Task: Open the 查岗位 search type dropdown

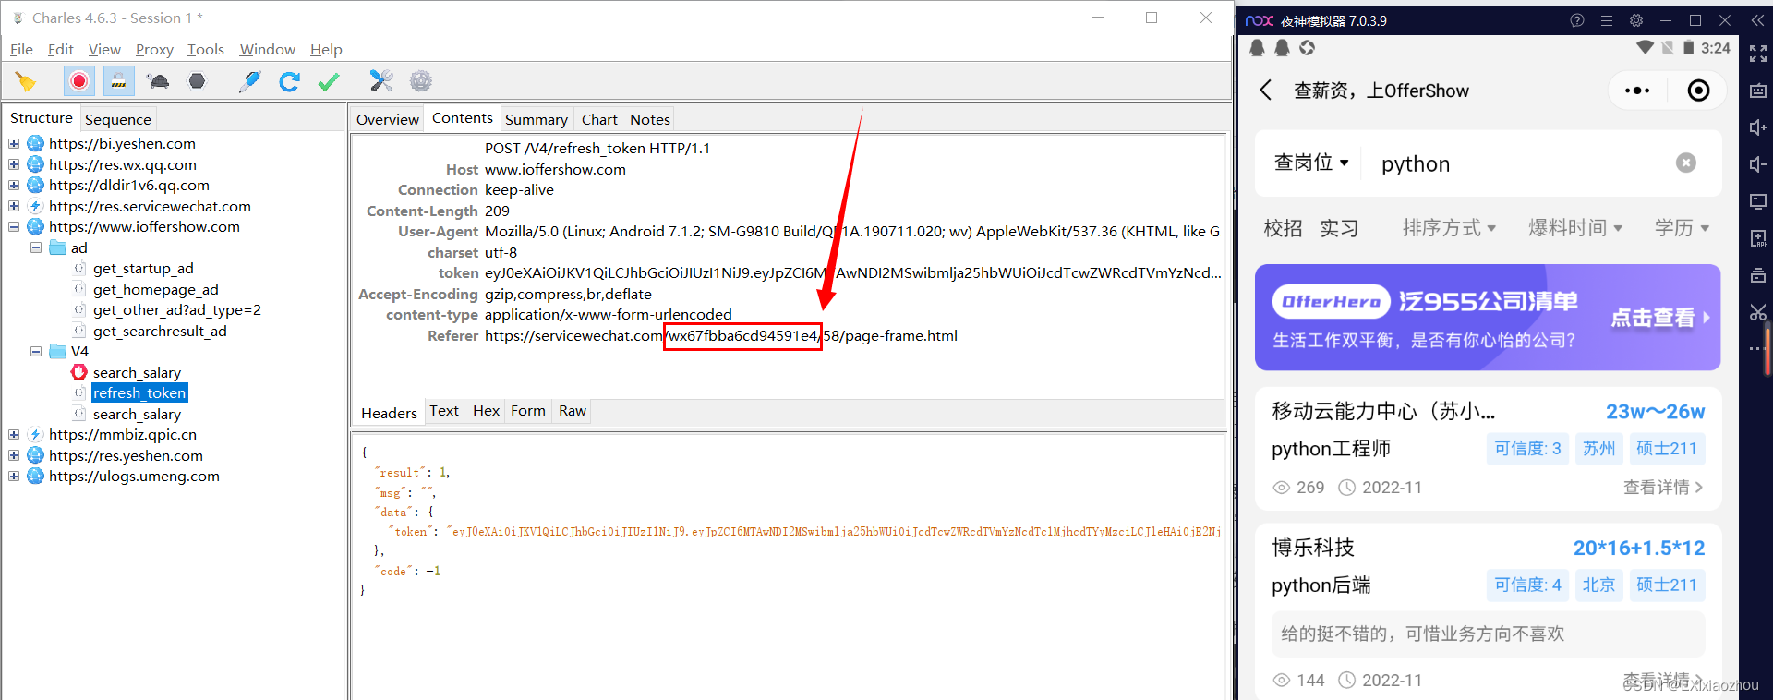Action: click(x=1311, y=163)
